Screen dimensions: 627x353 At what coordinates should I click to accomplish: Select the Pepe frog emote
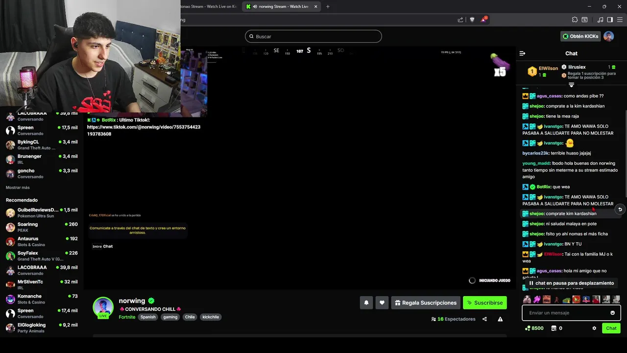566,299
